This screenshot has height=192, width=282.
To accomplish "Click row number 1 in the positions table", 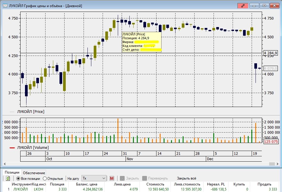I will pyautogui.click(x=8, y=189).
